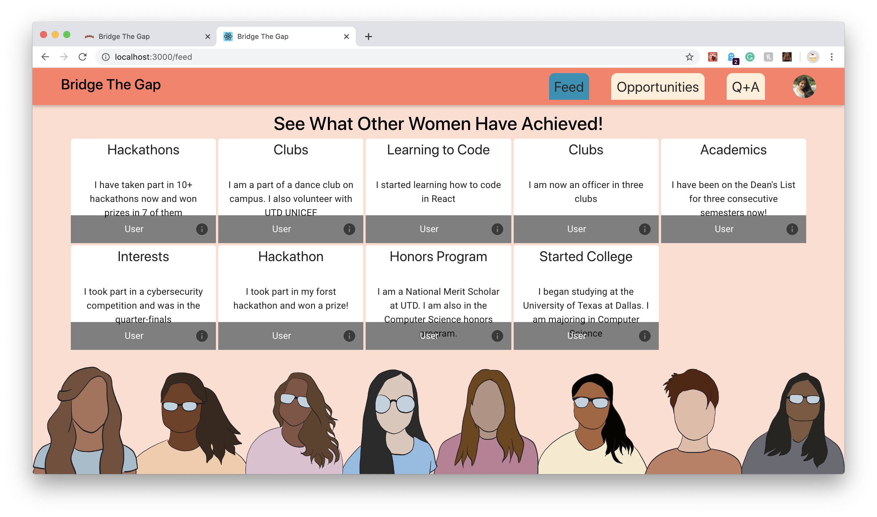Click Bridge The Gap site title
Image resolution: width=877 pixels, height=517 pixels.
tap(111, 85)
